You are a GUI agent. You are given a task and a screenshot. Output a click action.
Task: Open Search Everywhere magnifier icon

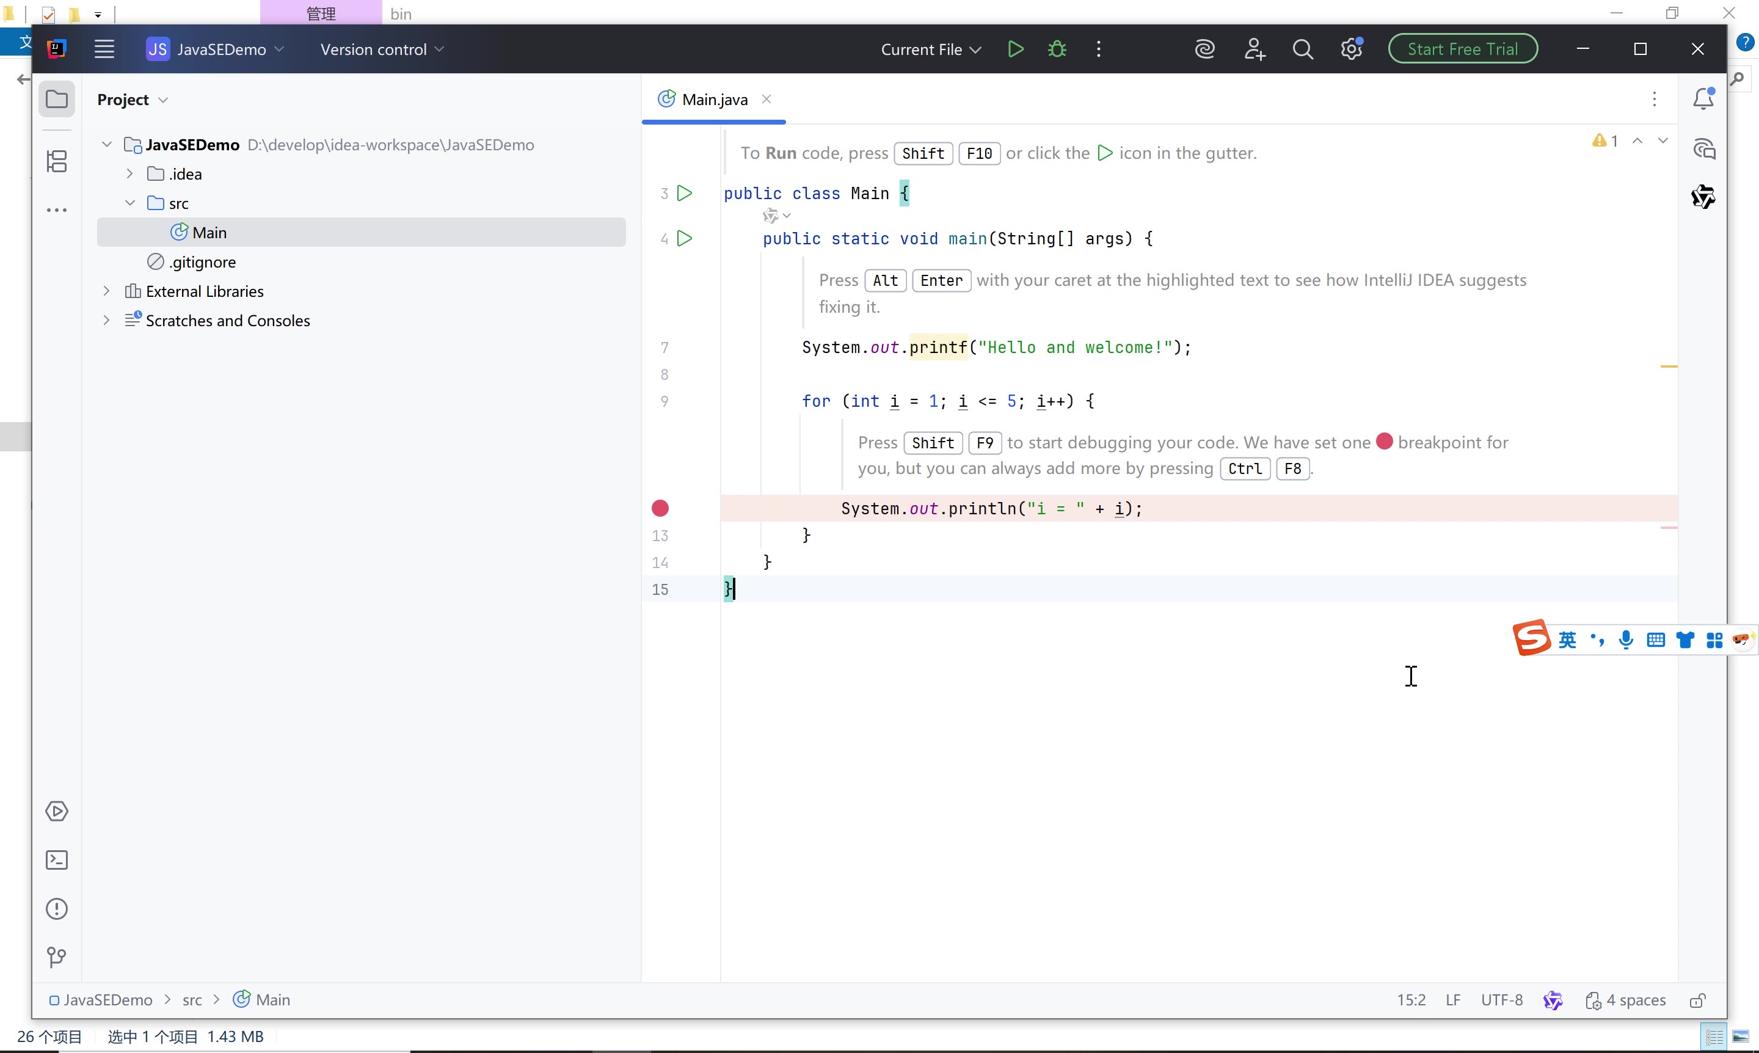[1303, 49]
